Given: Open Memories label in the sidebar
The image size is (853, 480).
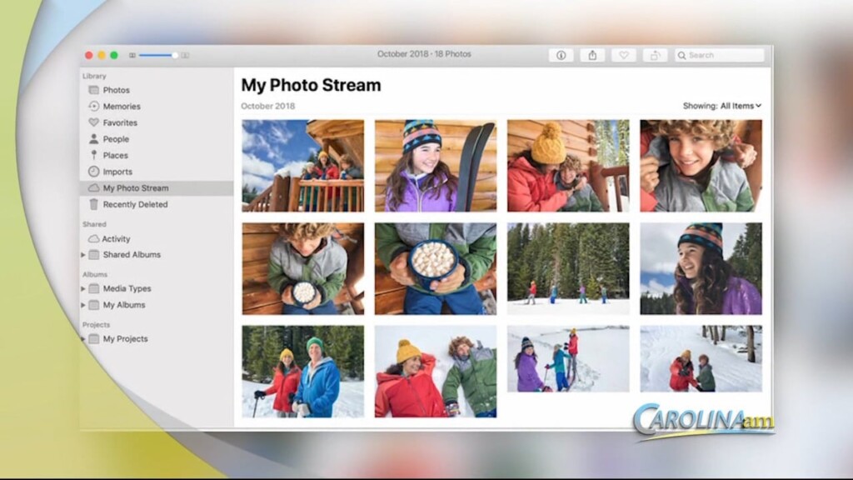Looking at the screenshot, I should click(122, 106).
